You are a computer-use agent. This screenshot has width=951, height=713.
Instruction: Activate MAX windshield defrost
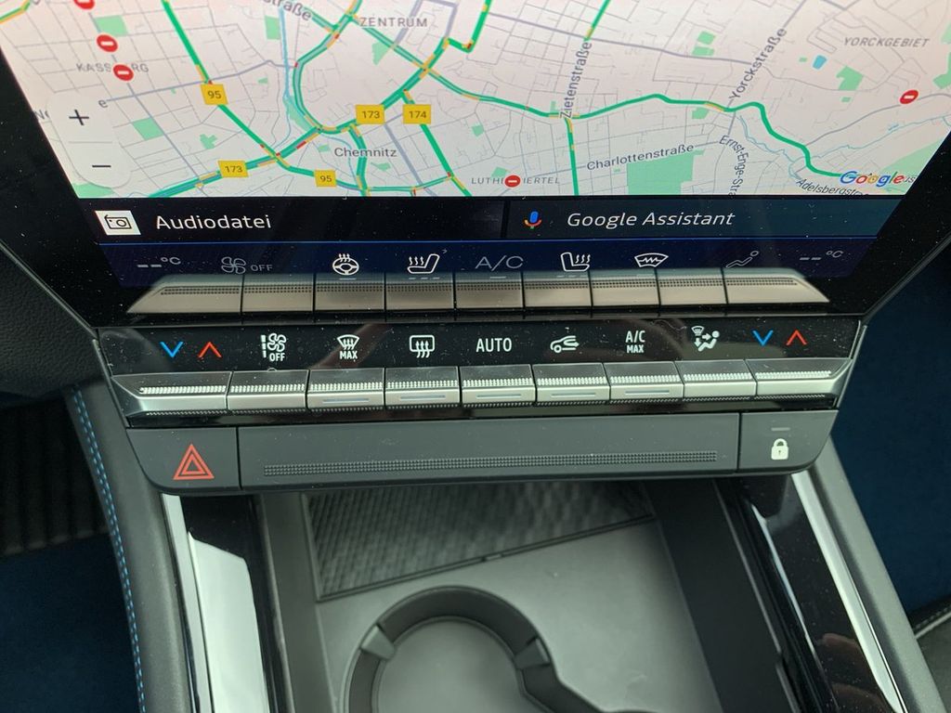tap(348, 346)
